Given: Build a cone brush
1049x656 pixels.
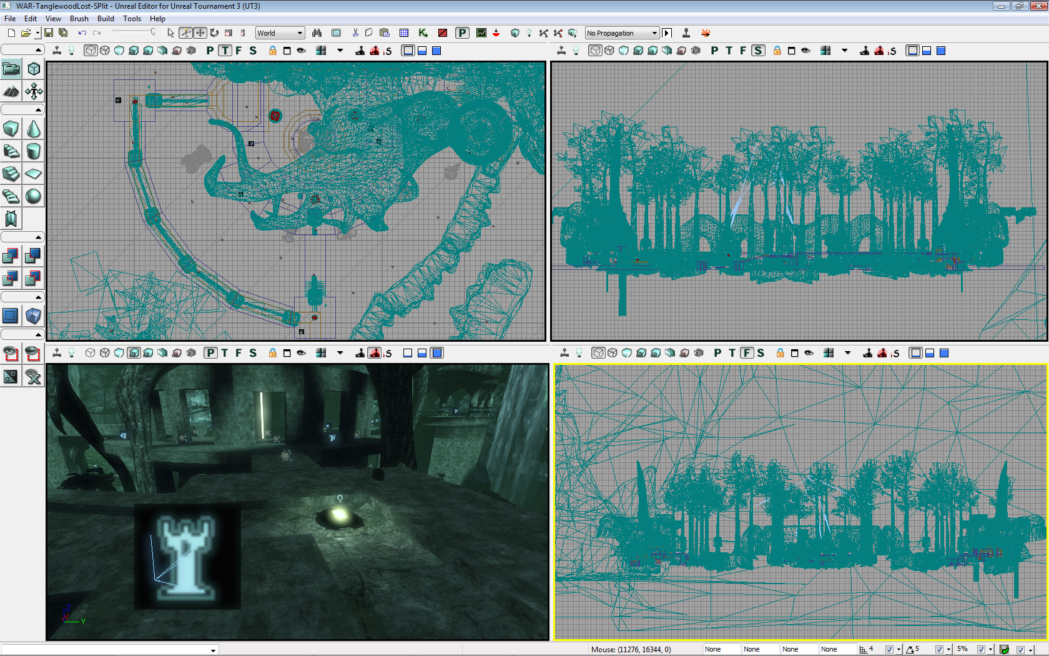Looking at the screenshot, I should (x=34, y=129).
